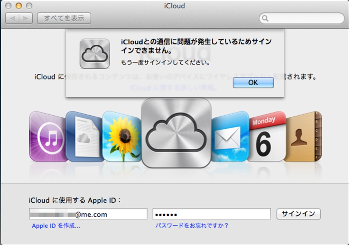Click the bold iCloud error heading text
The image size is (349, 245).
[196, 46]
